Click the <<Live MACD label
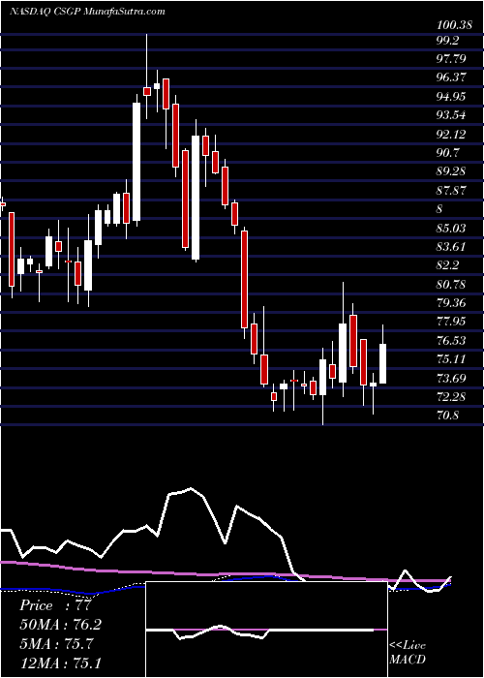 [x=408, y=652]
